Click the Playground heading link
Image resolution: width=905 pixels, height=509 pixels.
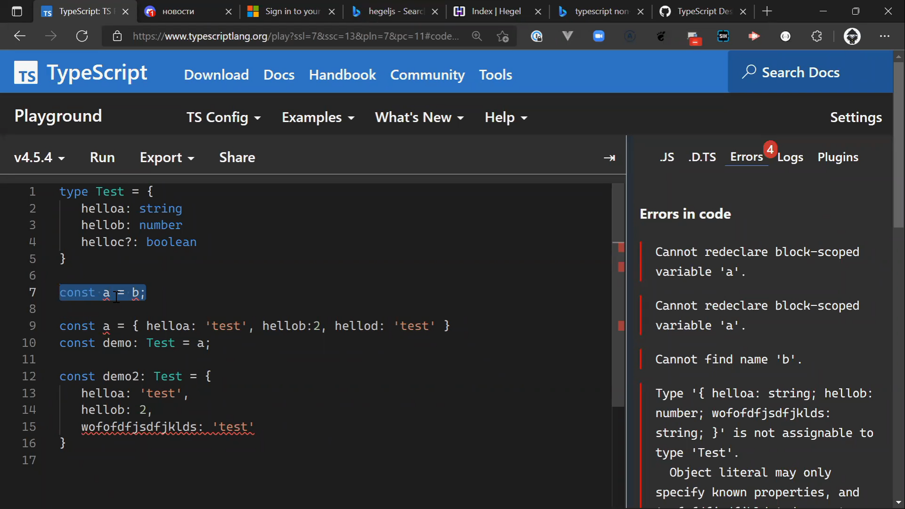(58, 116)
